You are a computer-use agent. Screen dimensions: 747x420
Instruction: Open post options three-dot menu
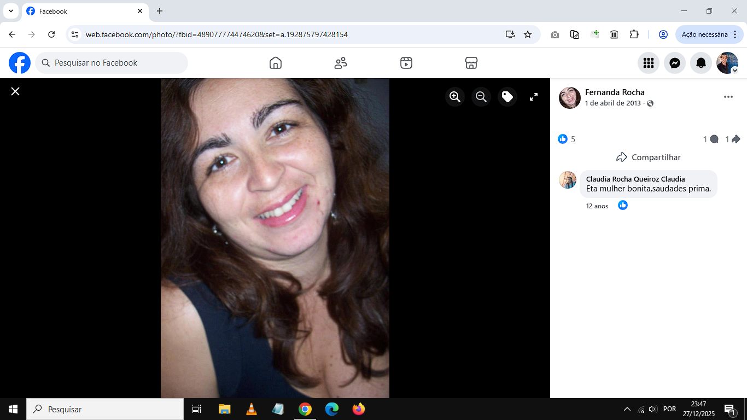coord(728,97)
